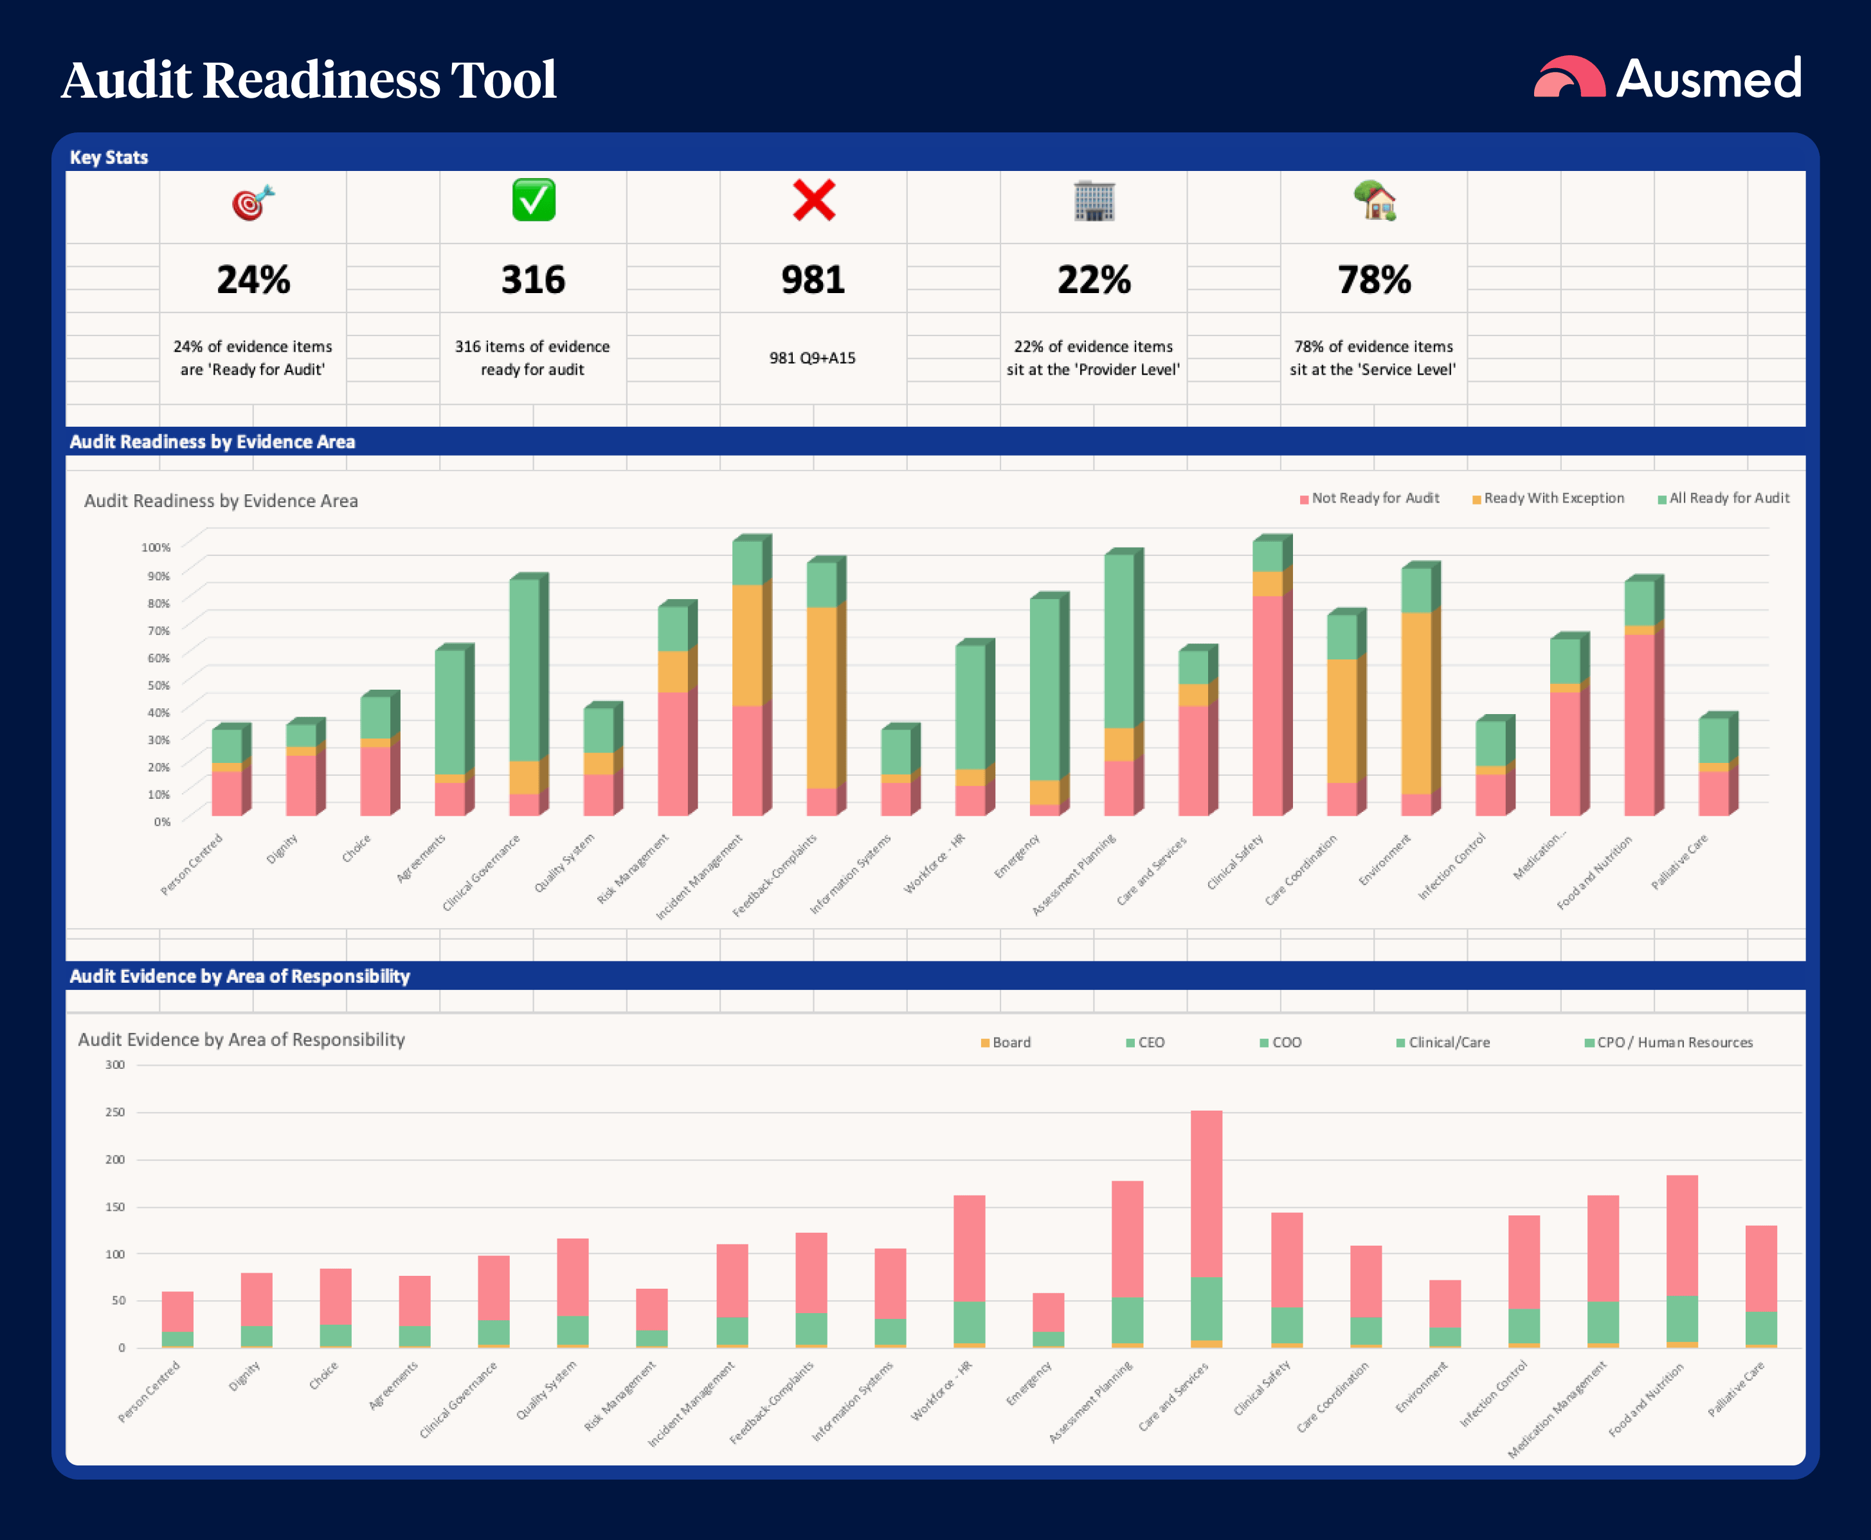
Task: Click the Board legend swatch
Action: point(985,1043)
